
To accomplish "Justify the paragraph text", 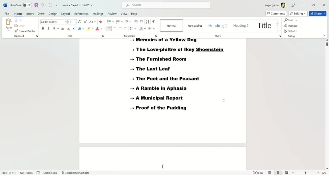I will 125,29.
